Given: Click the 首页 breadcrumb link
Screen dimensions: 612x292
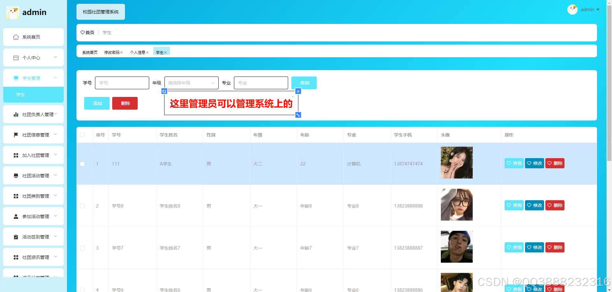Looking at the screenshot, I should tap(90, 33).
